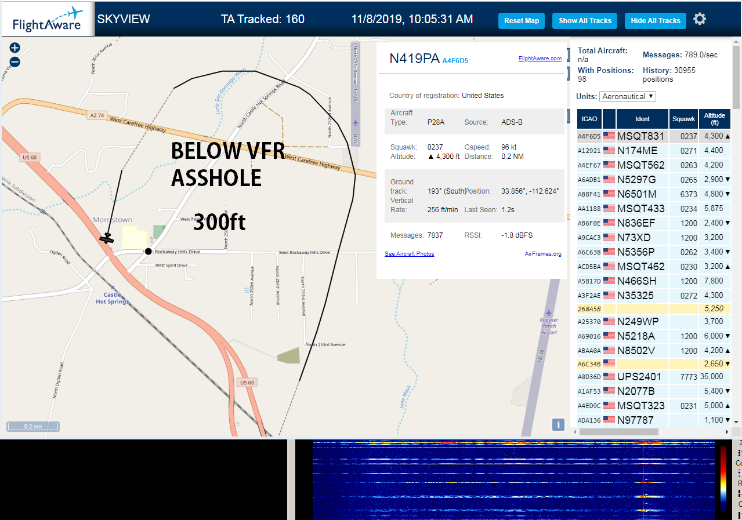The image size is (742, 520).
Task: Open the map info 'i' button
Action: pyautogui.click(x=558, y=424)
